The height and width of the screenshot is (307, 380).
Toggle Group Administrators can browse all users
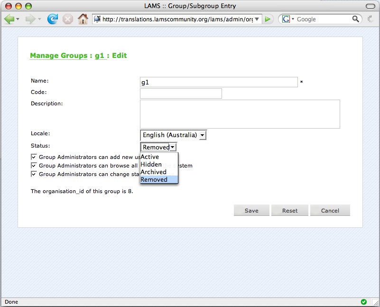(34, 166)
